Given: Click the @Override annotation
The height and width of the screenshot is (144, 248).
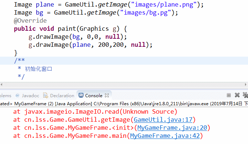Looking at the screenshot, I should (x=30, y=21).
